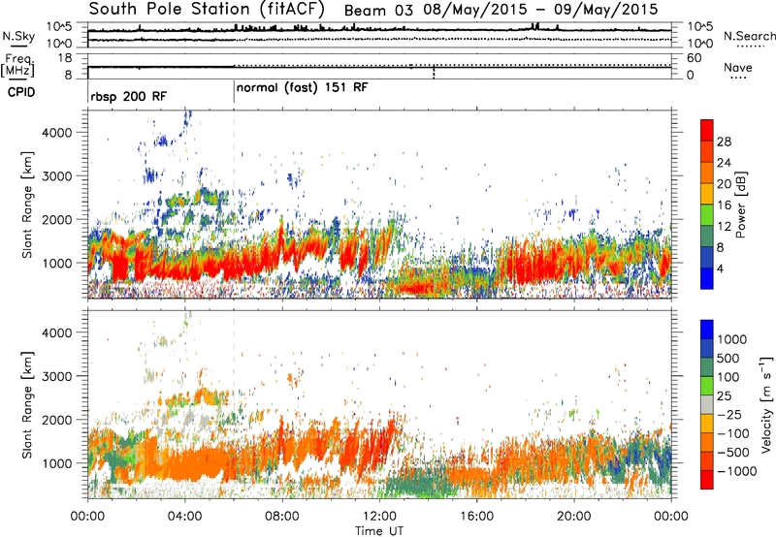
Task: Click the "60" tick on Nave axis
Action: point(694,58)
